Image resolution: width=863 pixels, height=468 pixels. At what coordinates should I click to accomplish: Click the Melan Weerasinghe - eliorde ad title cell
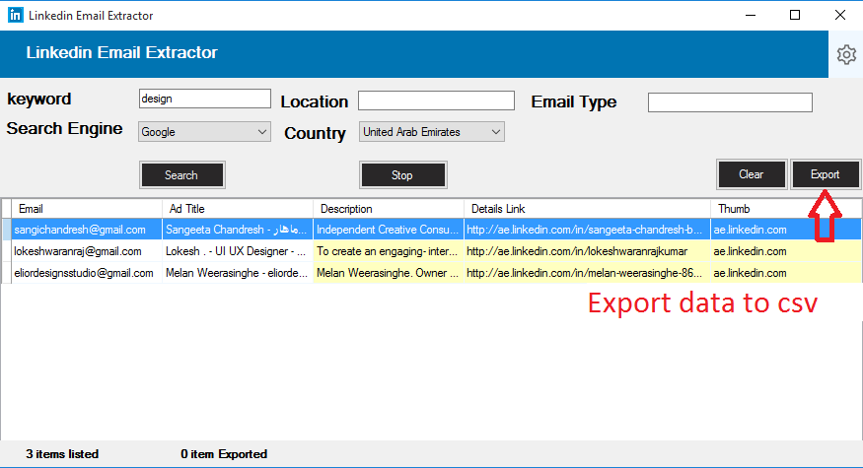[238, 273]
